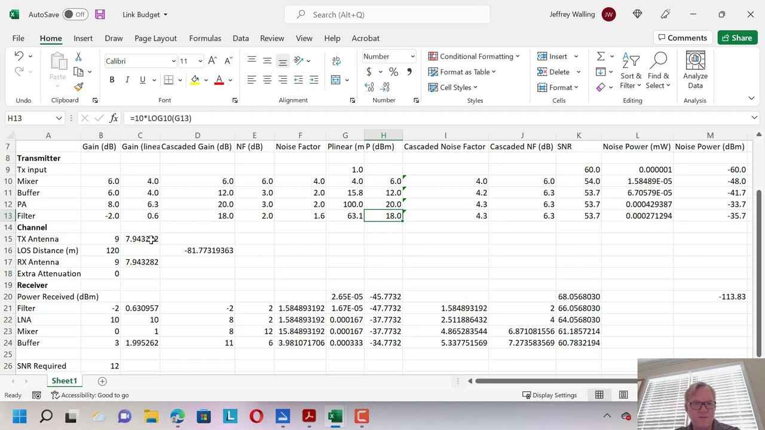
Task: Click the Excel icon in taskbar
Action: click(x=335, y=416)
